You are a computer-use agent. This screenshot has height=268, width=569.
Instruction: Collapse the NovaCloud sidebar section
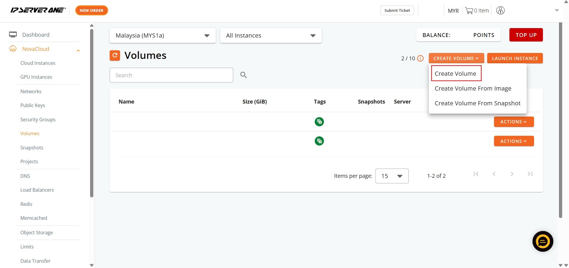(78, 50)
